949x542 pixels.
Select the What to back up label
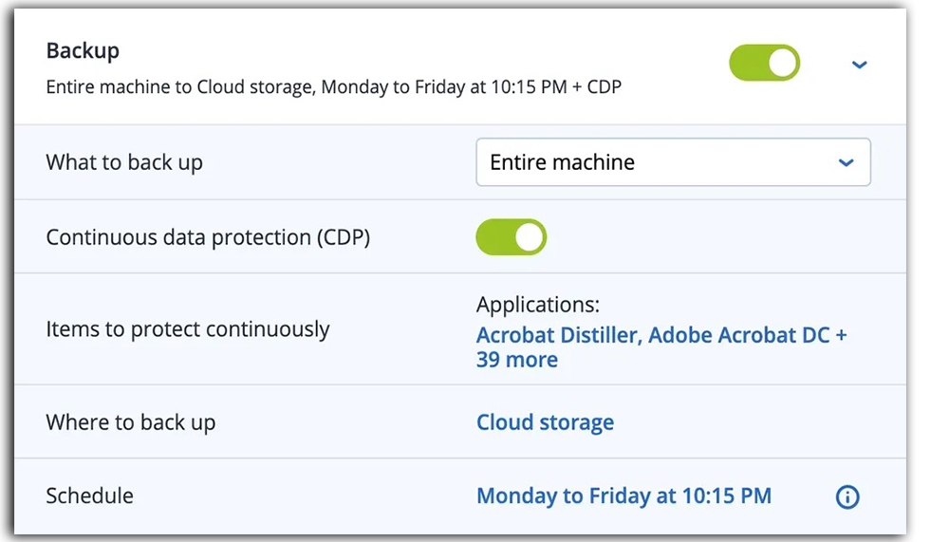124,163
